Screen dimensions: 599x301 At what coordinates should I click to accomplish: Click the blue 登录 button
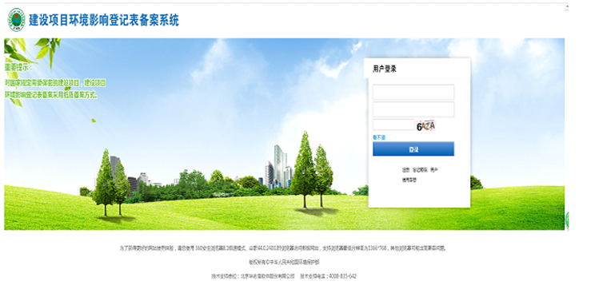413,149
